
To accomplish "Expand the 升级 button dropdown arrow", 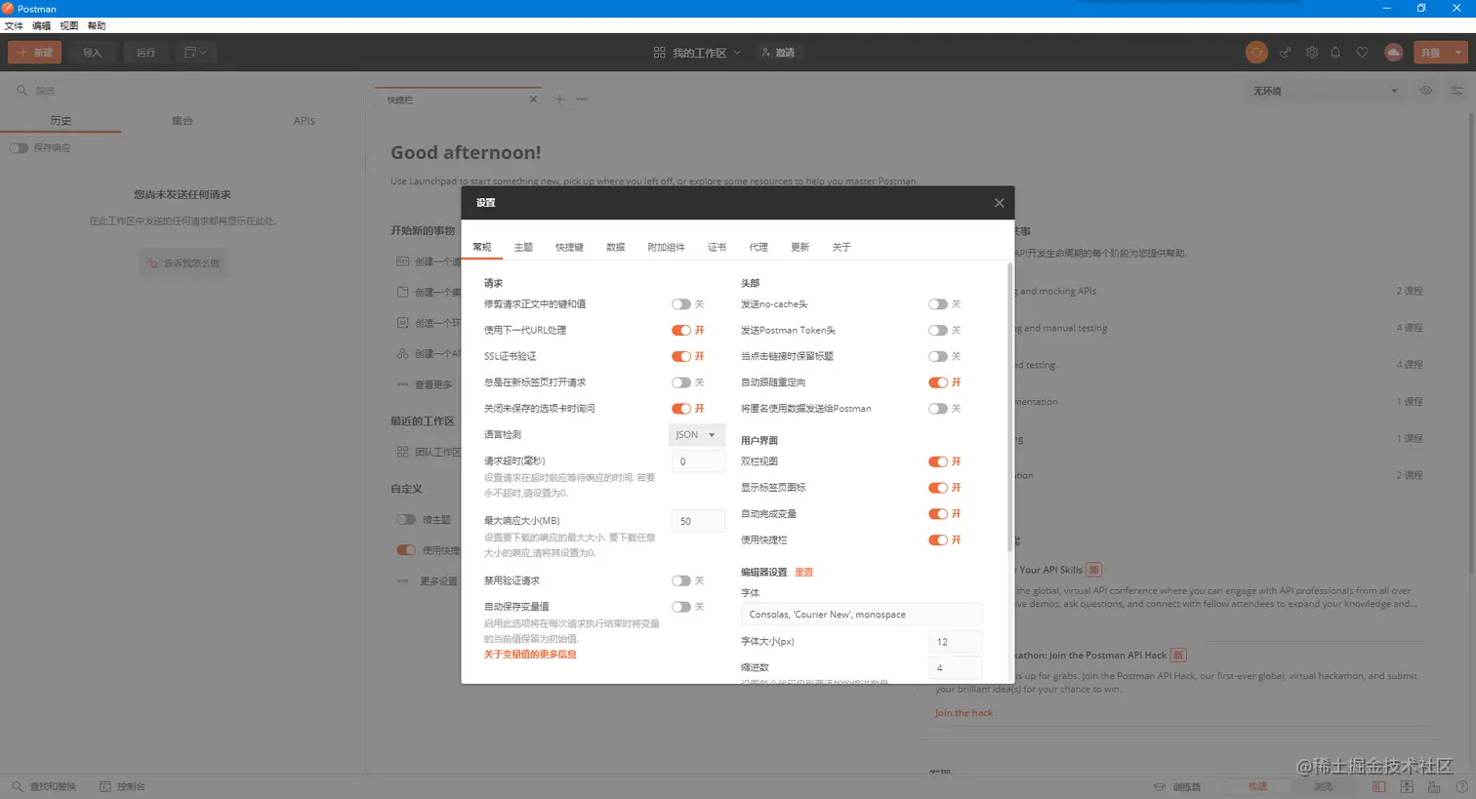I will pyautogui.click(x=1458, y=53).
